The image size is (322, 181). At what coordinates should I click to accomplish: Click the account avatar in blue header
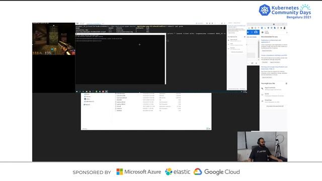(256, 32)
